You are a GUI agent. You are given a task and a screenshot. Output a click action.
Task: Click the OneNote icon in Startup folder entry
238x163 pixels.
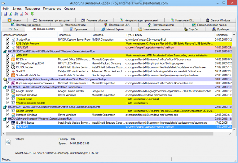tap(13, 83)
